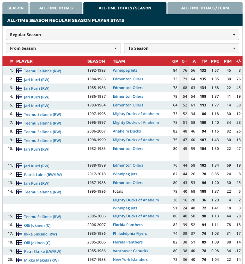Click Finland flag beside Patrik Laine

19,174
